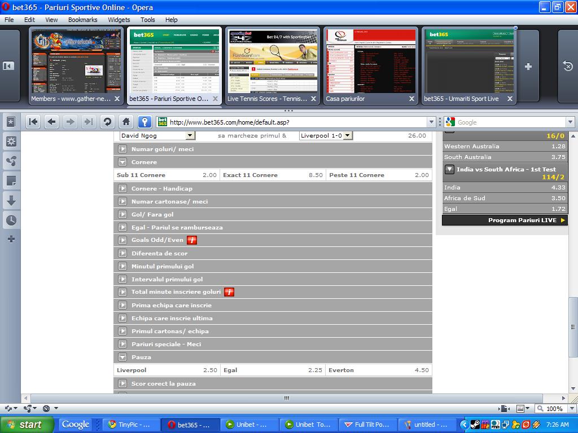Image resolution: width=578 pixels, height=433 pixels.
Task: Click the info icon beside Total minute inscriere goluri
Action: pos(229,293)
